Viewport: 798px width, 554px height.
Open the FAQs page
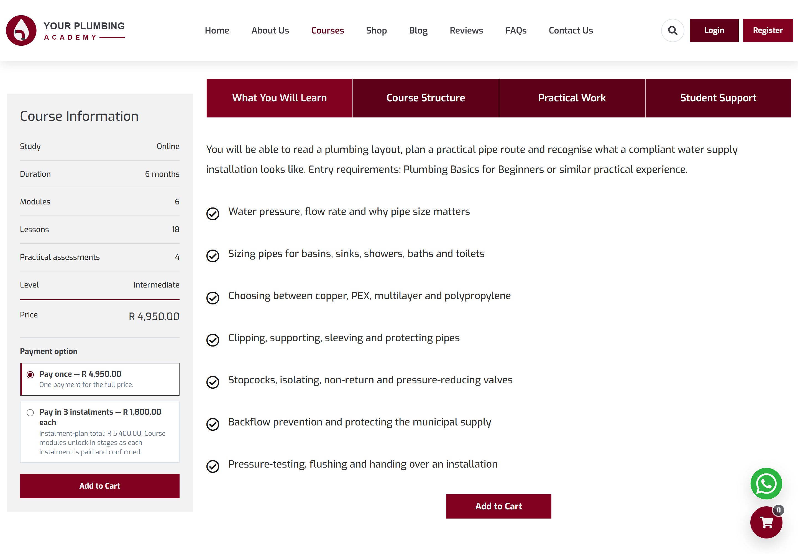[516, 30]
